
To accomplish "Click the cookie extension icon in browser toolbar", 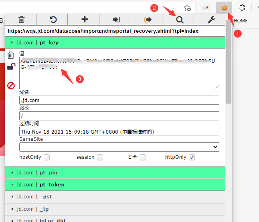I will (224, 8).
